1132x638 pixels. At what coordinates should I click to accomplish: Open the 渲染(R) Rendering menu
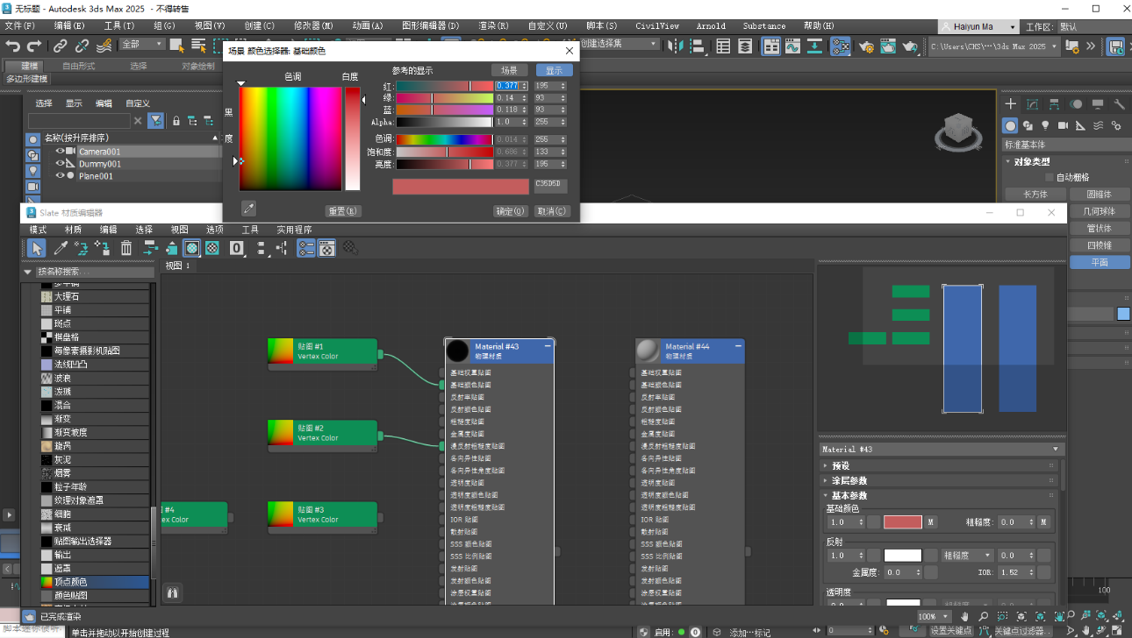pos(491,26)
